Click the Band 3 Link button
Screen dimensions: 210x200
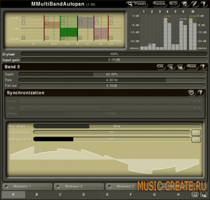pos(161,67)
